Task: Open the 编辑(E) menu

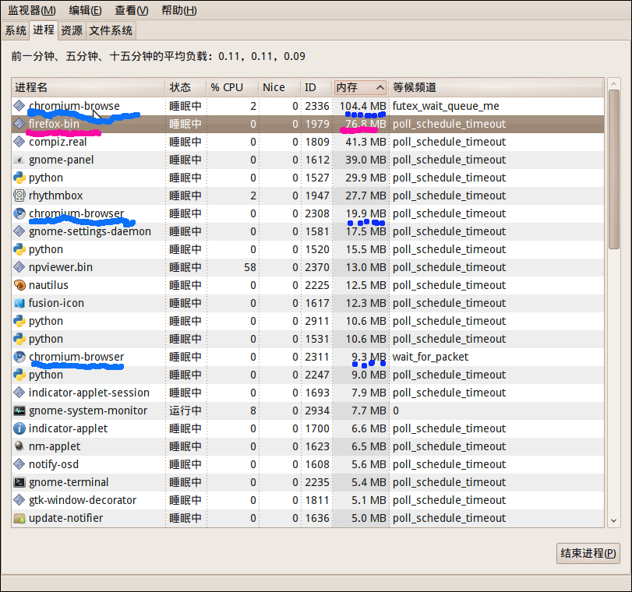Action: coord(85,10)
